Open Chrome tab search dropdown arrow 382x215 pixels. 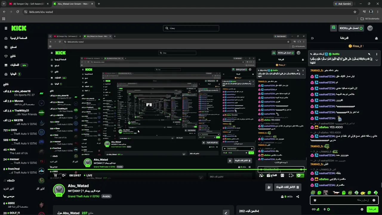click(4, 4)
